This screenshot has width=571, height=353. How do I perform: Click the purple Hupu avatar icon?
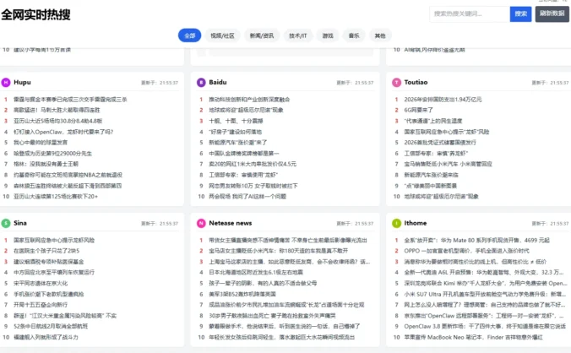point(6,83)
